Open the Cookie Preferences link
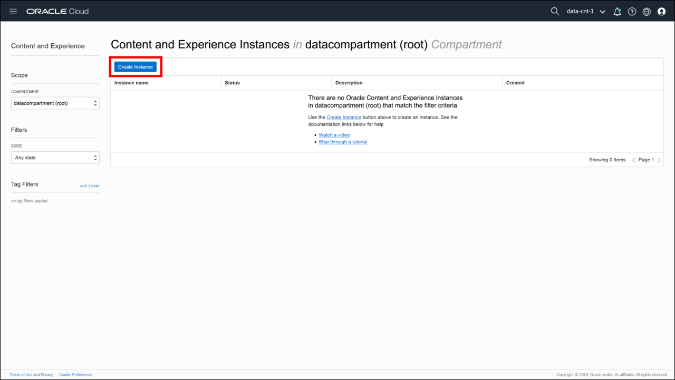Screen dimensions: 675x380 coord(75,375)
